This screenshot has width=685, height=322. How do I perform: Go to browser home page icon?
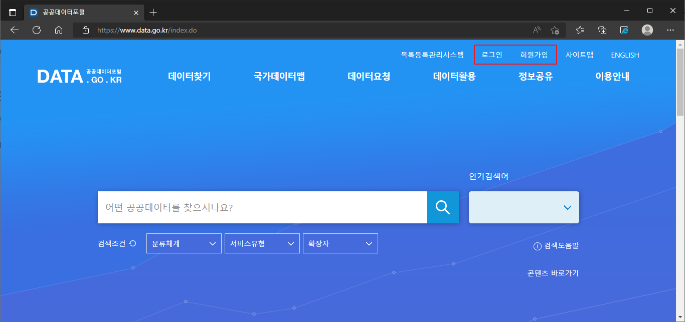point(59,30)
